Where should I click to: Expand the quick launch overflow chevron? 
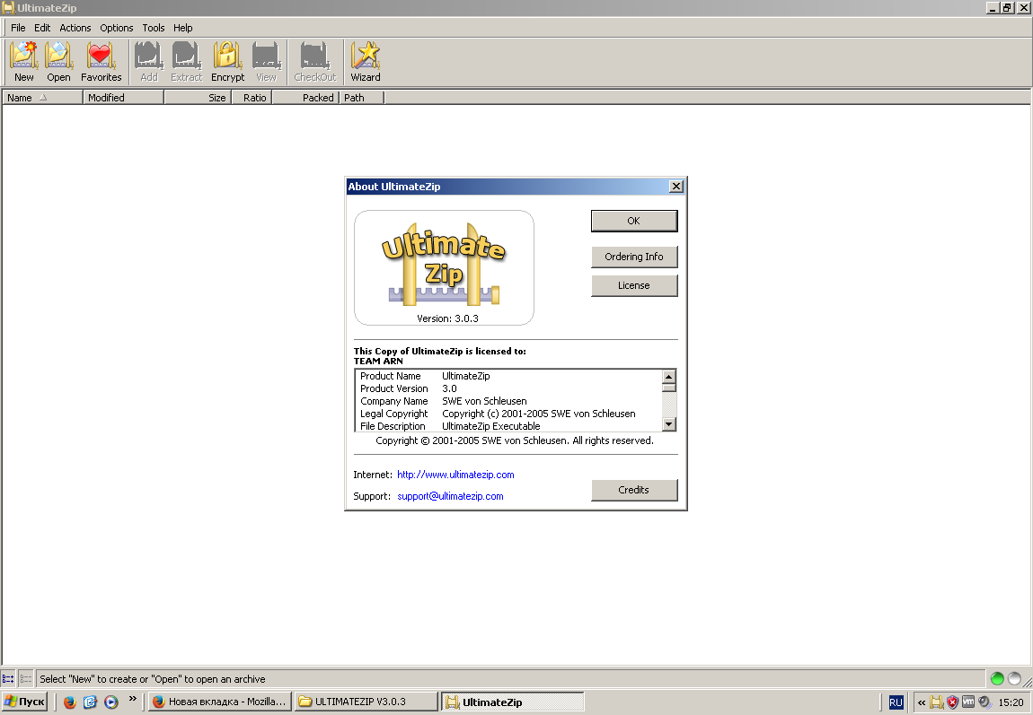133,699
